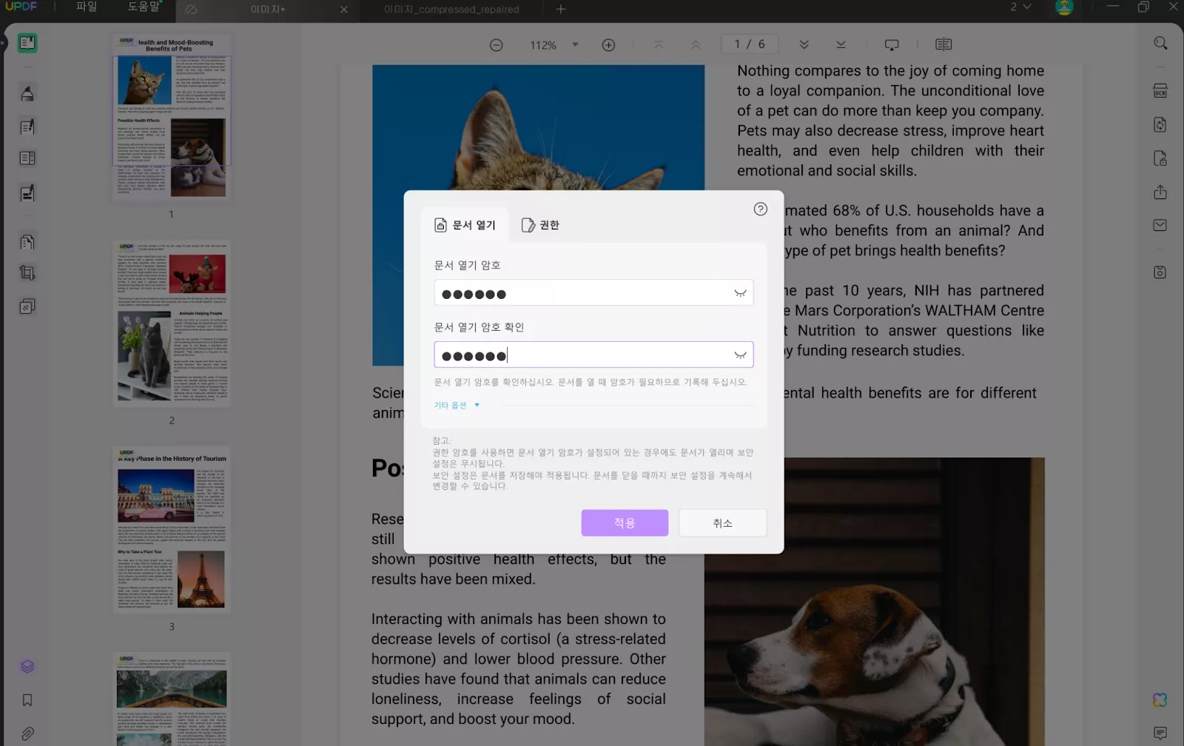The height and width of the screenshot is (746, 1184).
Task: Click the Search magnifier icon
Action: click(x=1160, y=44)
